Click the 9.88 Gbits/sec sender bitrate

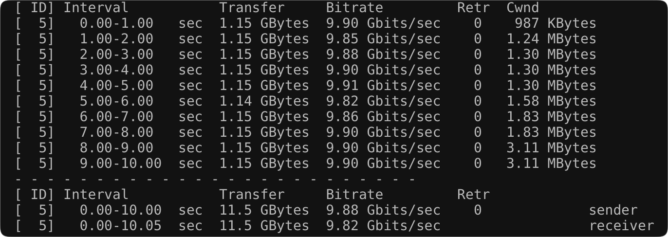coord(383,210)
